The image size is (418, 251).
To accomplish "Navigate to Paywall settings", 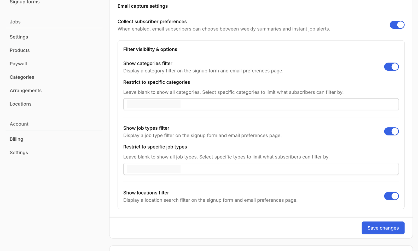I will click(x=18, y=64).
